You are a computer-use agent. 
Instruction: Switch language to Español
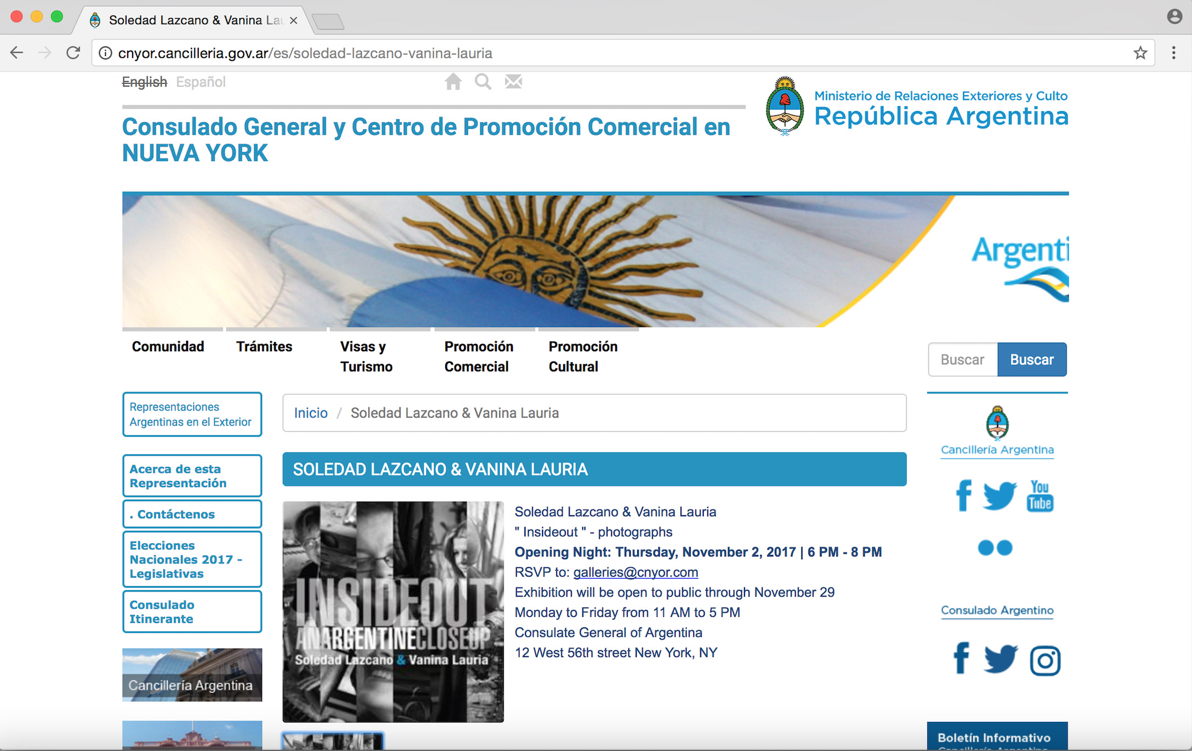point(200,82)
